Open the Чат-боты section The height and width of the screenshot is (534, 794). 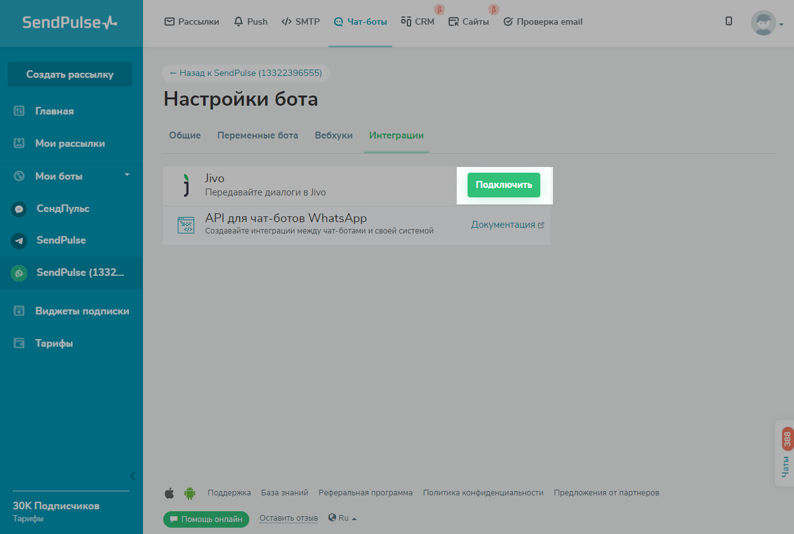(x=360, y=22)
